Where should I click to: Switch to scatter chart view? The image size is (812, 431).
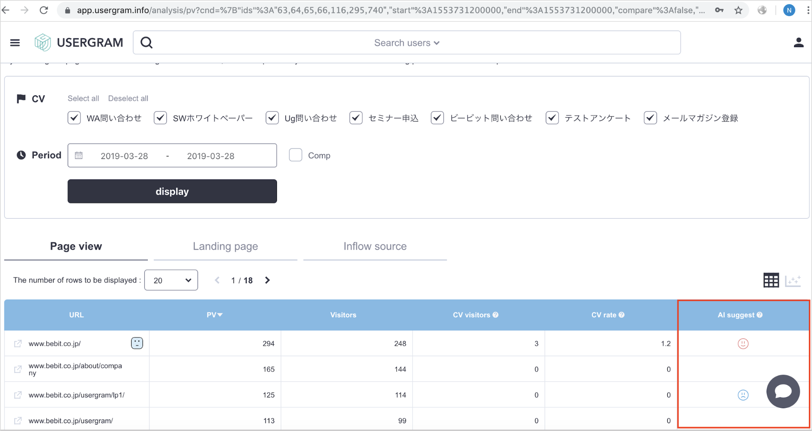point(793,280)
